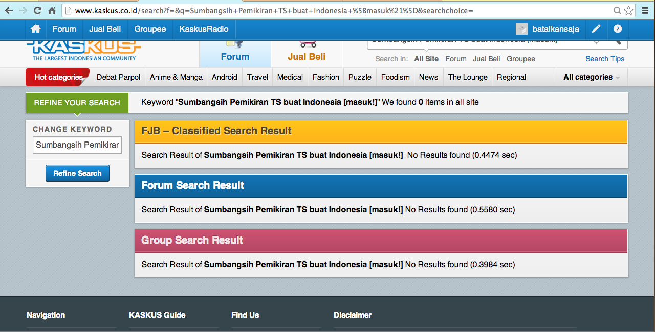Image resolution: width=655 pixels, height=332 pixels.
Task: Open the Regional category
Action: [511, 77]
